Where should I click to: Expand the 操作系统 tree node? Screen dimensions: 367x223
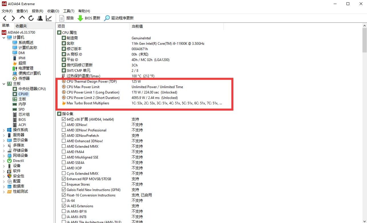click(x=4, y=130)
